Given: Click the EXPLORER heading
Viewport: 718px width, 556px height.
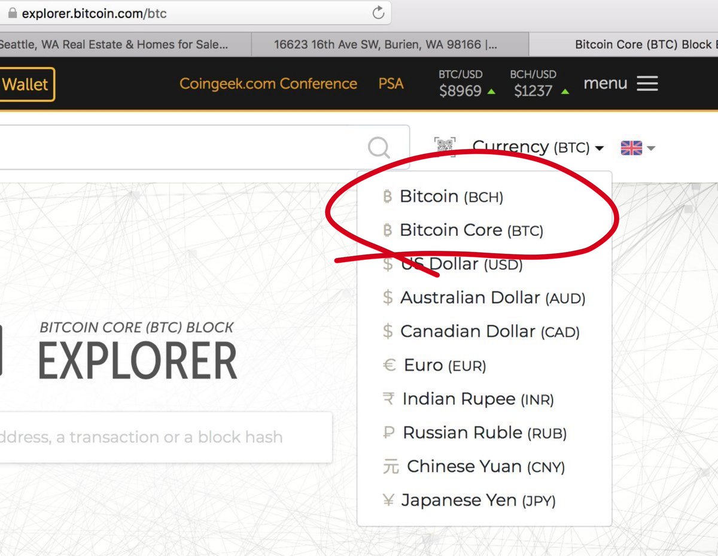Looking at the screenshot, I should (x=138, y=361).
